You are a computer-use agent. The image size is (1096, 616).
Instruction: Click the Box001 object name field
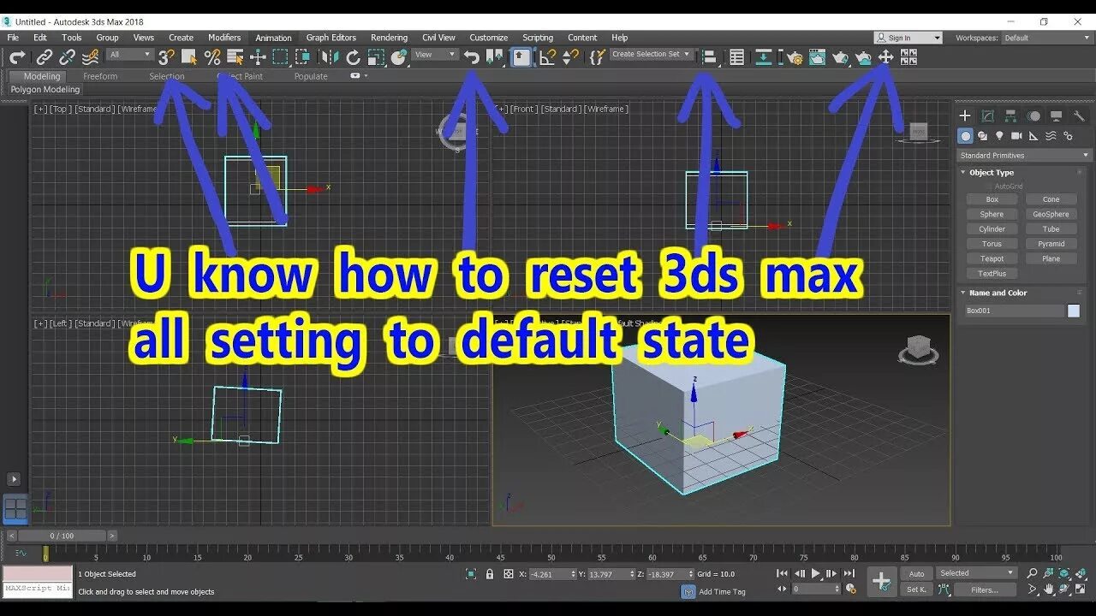1014,311
